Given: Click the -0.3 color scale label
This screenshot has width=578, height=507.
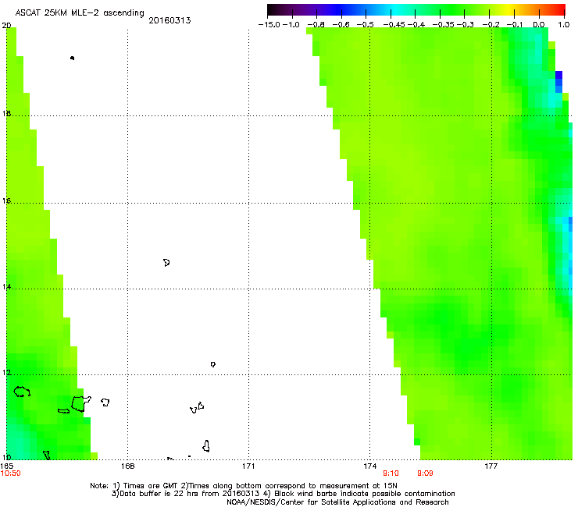Looking at the screenshot, I should click(466, 25).
